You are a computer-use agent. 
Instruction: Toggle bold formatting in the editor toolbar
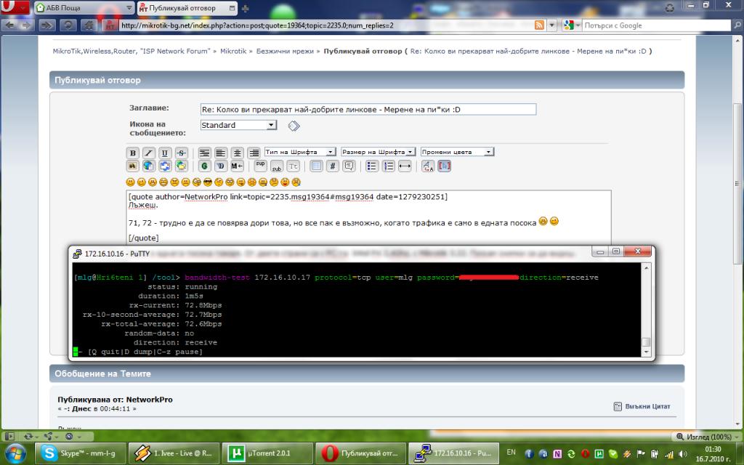132,153
